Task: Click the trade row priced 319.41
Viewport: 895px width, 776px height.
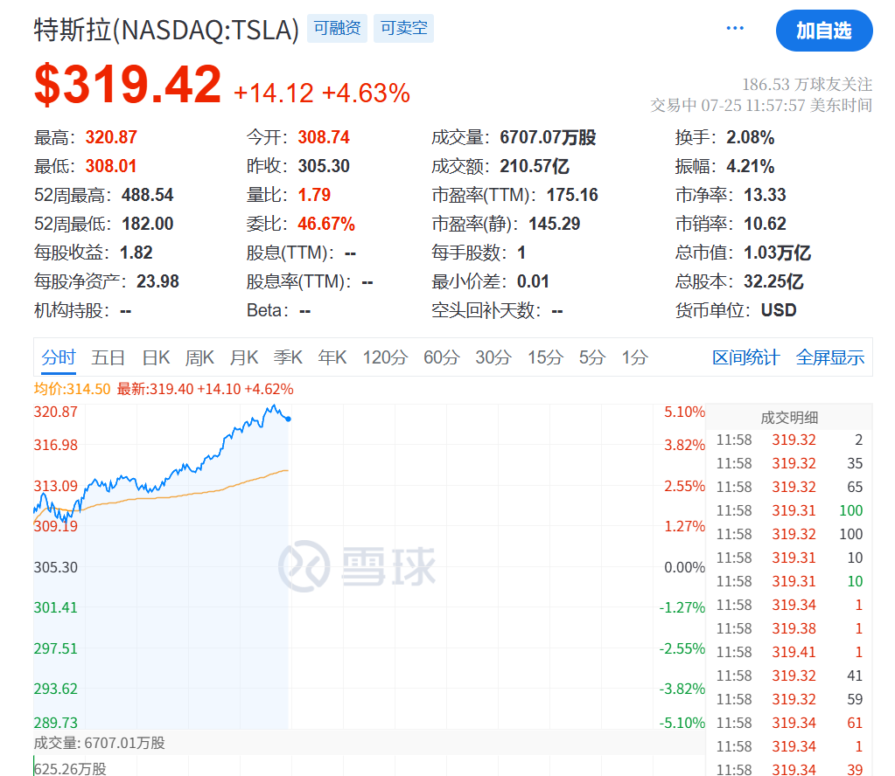Action: tap(789, 652)
